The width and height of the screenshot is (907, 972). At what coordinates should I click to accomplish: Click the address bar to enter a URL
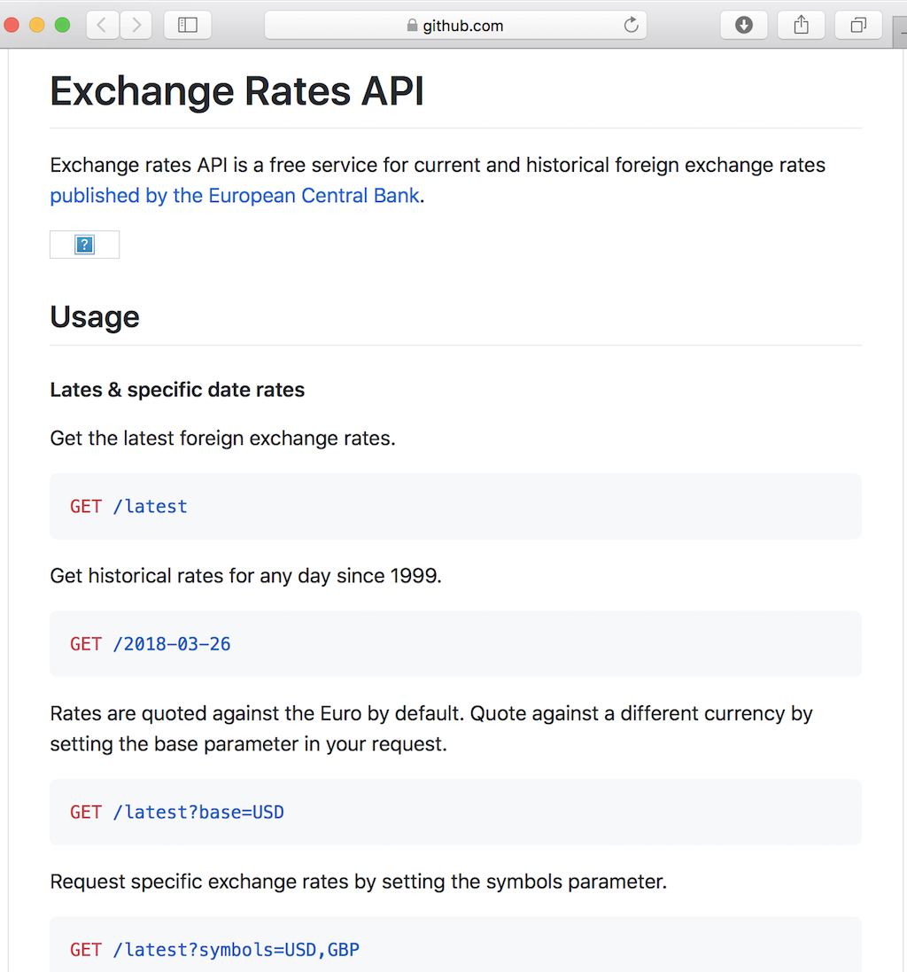click(x=496, y=25)
